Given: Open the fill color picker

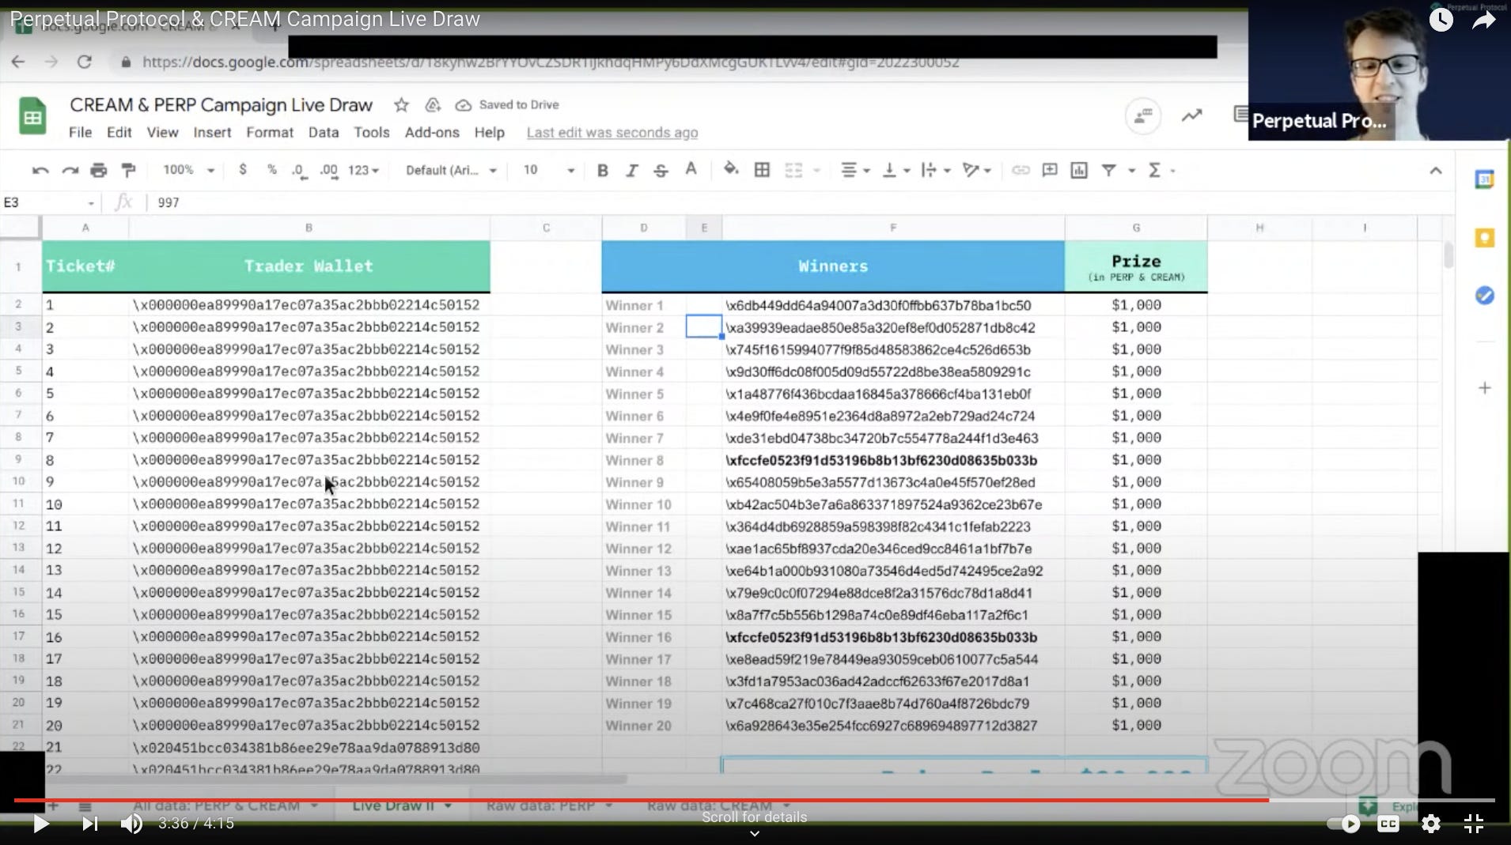Looking at the screenshot, I should 731,169.
